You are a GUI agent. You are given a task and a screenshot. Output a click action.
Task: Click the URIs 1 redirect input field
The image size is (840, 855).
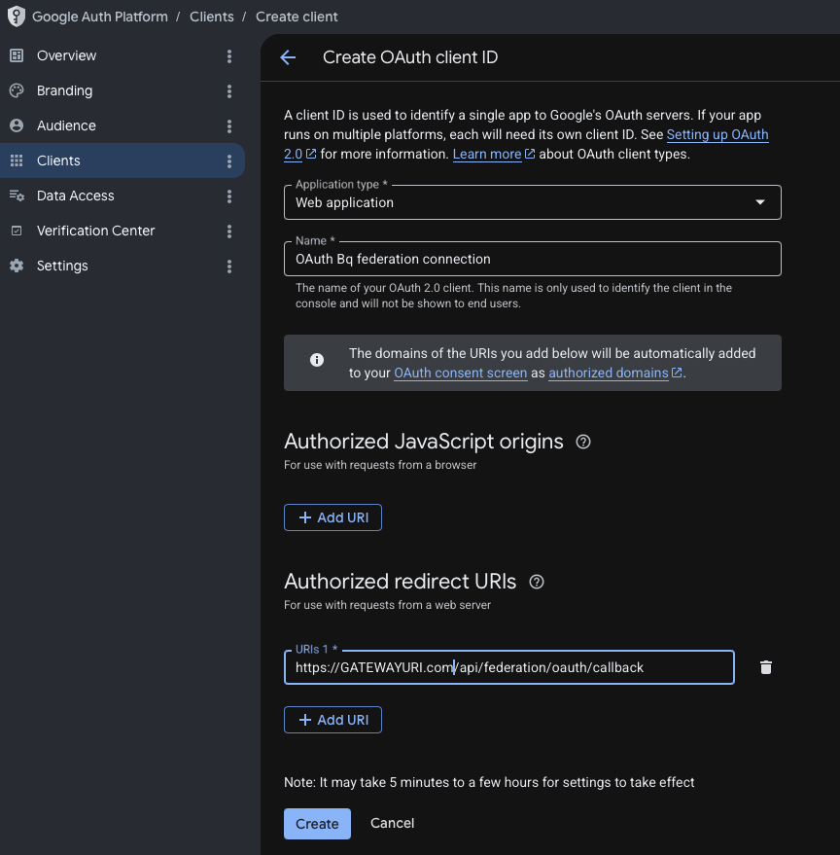pos(509,667)
